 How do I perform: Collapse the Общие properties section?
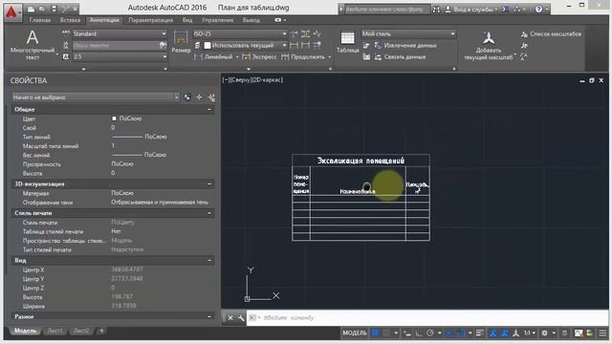pos(209,110)
